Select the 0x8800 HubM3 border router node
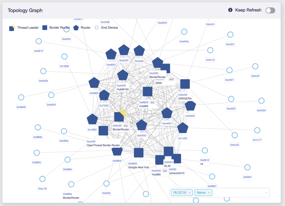 tap(148, 91)
